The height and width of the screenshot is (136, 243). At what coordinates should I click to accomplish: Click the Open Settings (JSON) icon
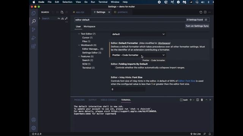tap(201, 12)
